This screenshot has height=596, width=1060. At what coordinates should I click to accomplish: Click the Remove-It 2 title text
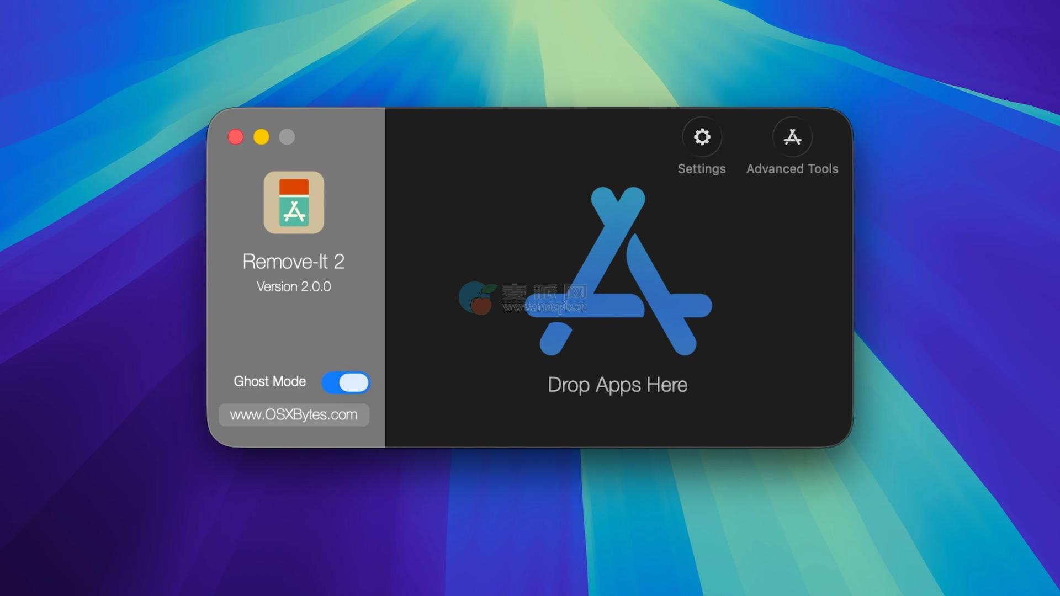click(294, 262)
